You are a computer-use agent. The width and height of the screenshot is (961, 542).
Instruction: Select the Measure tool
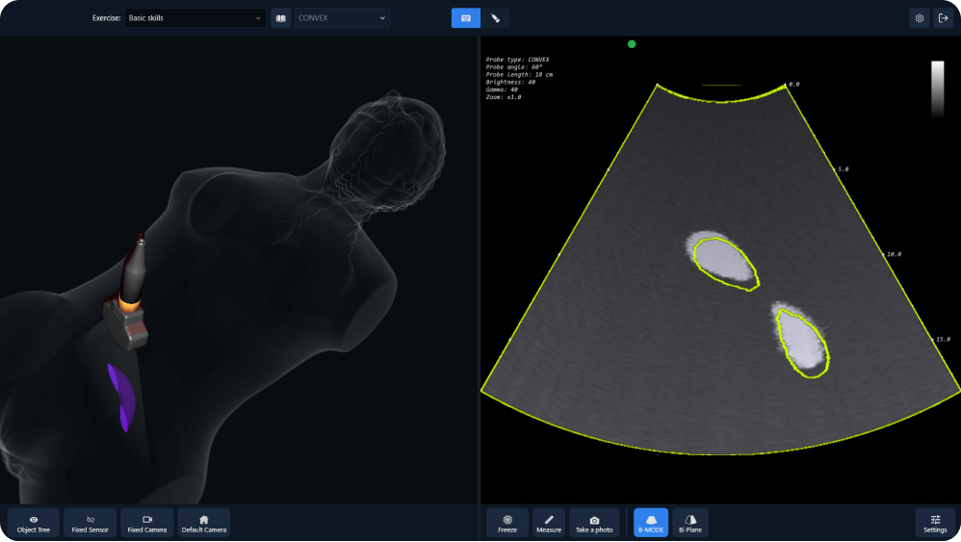(x=549, y=523)
